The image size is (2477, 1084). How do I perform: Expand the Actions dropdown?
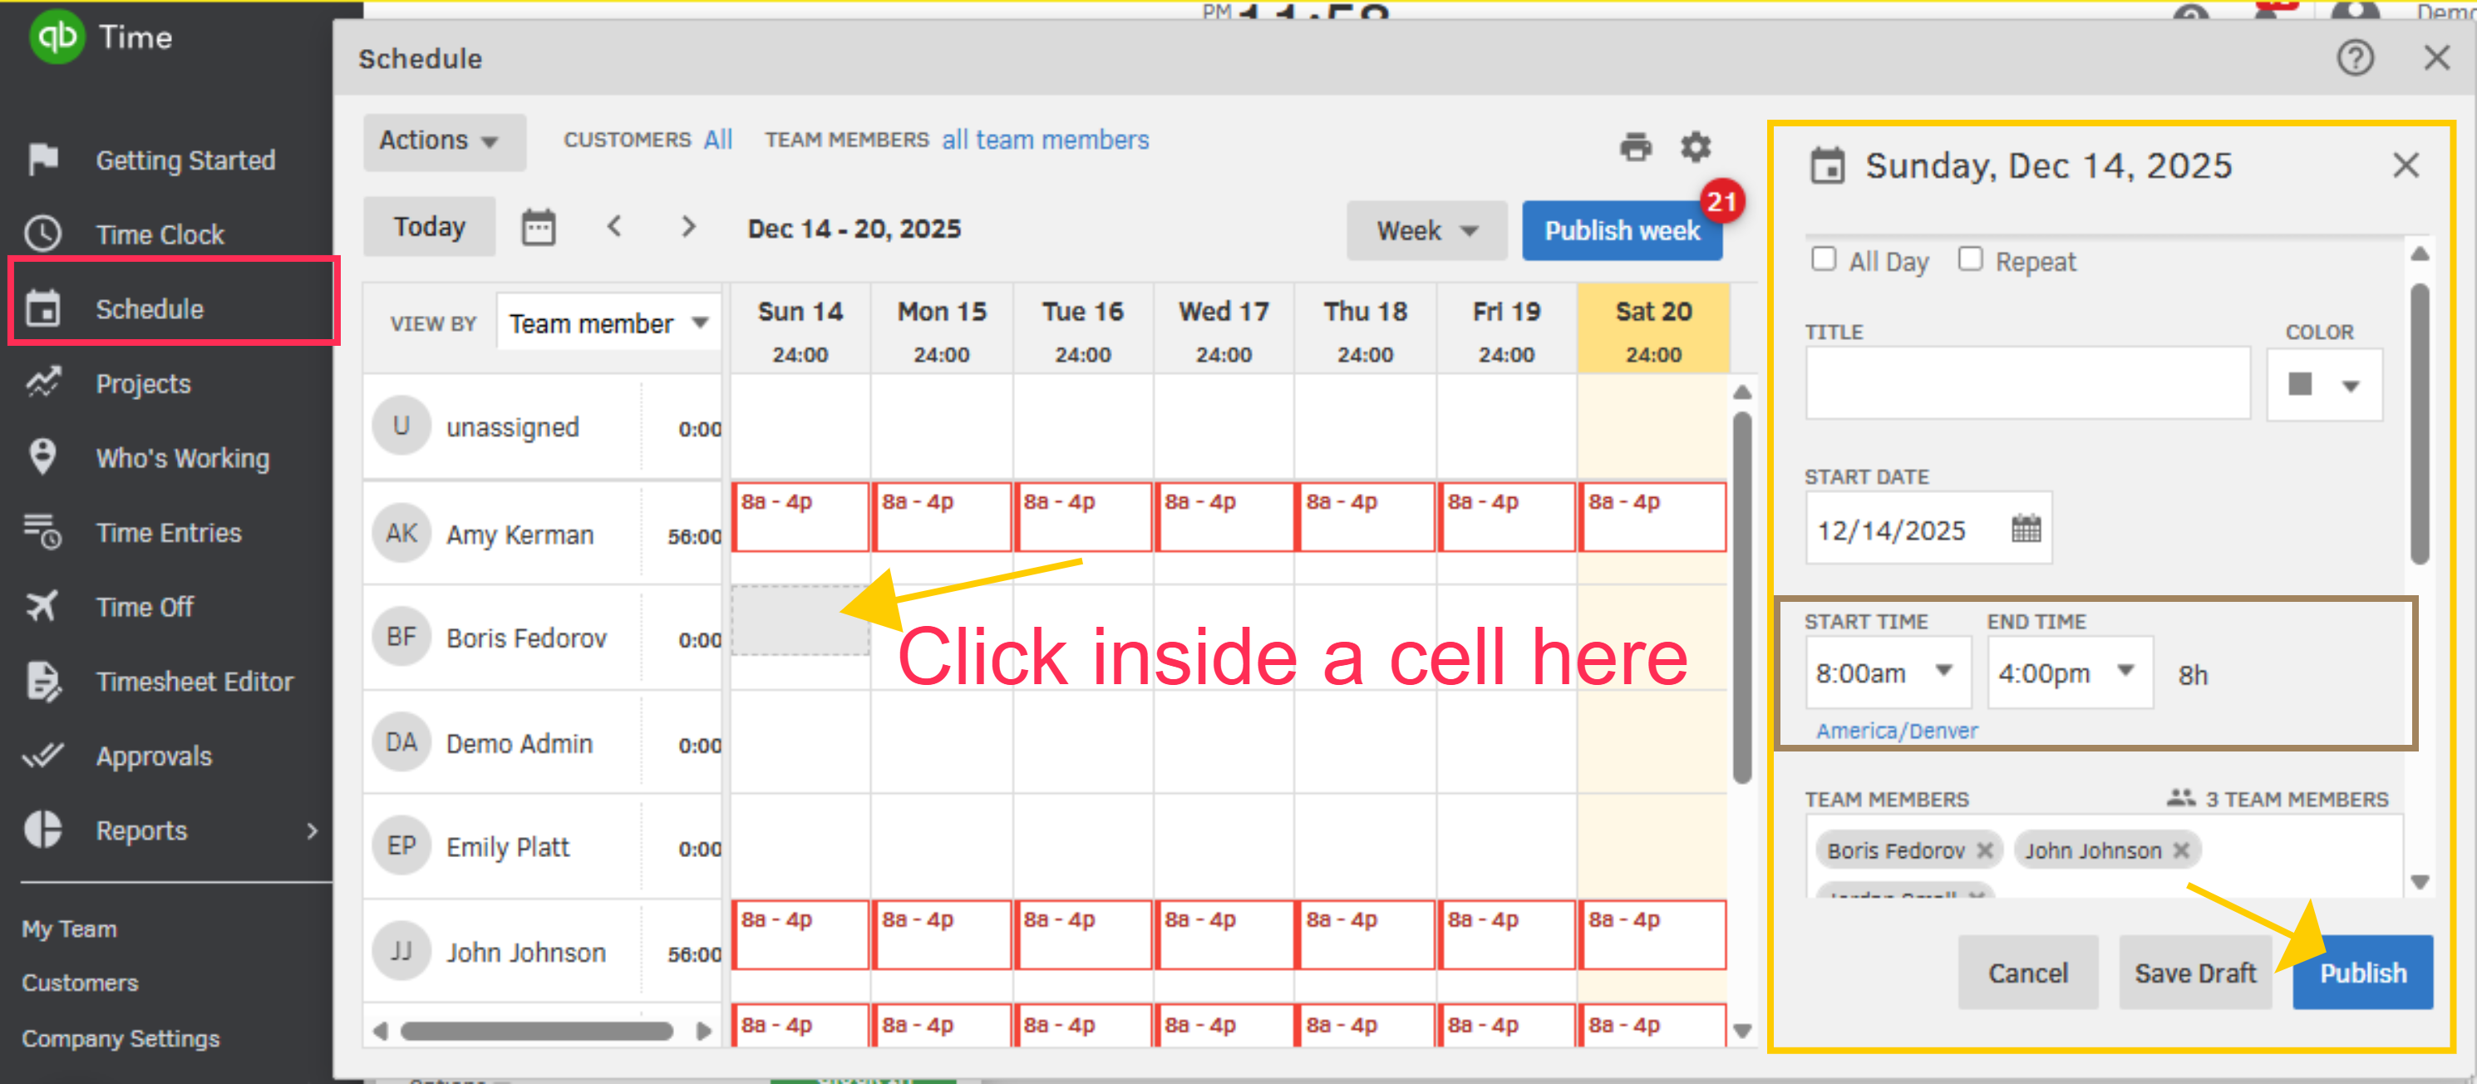(442, 141)
